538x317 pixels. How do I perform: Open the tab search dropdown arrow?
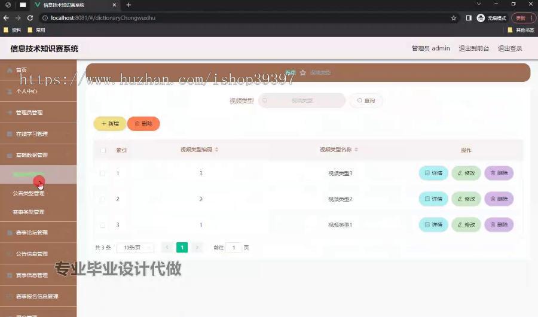click(479, 4)
